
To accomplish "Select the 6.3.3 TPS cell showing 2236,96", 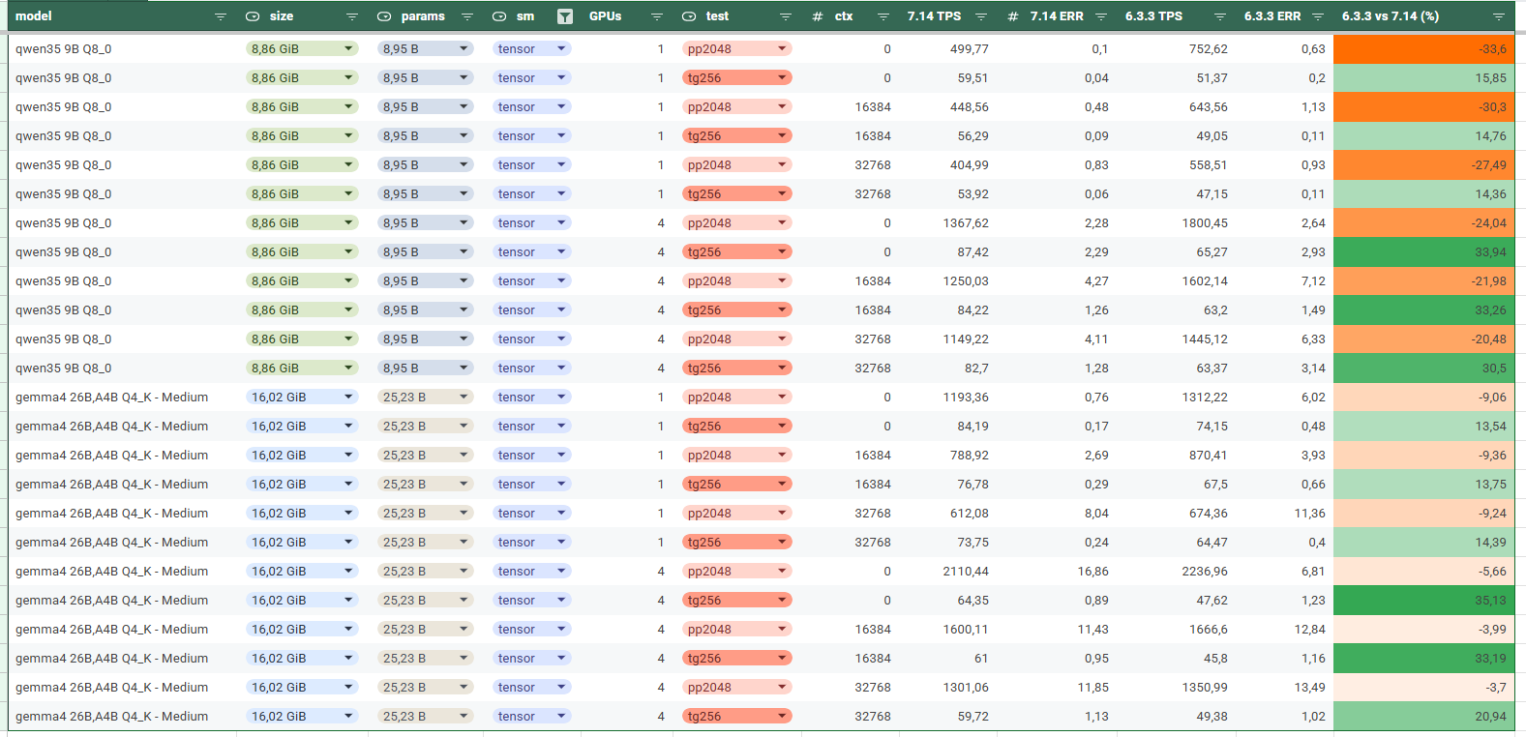I will 1176,571.
